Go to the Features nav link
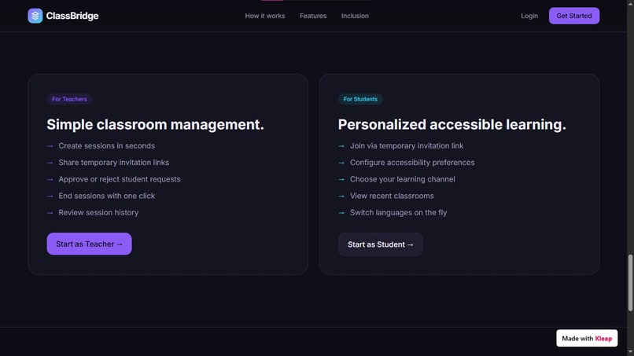 (x=313, y=16)
